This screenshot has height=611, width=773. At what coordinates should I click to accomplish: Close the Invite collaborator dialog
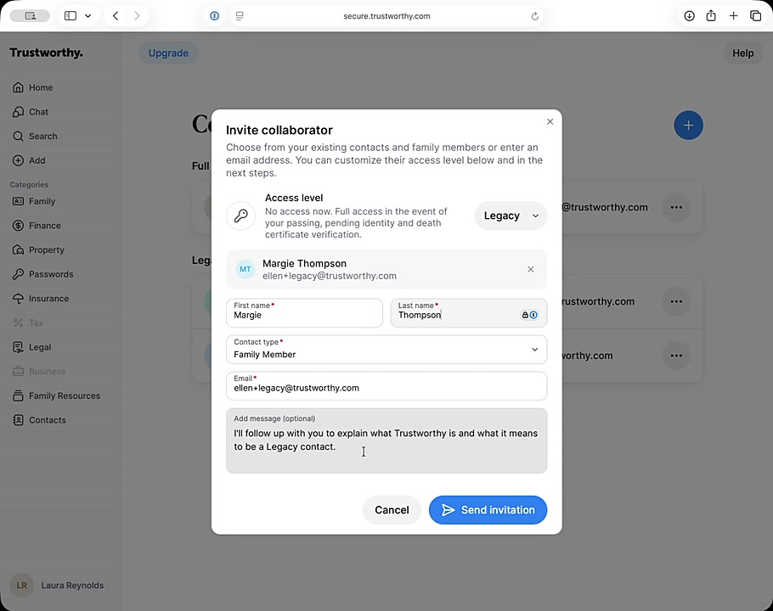550,121
